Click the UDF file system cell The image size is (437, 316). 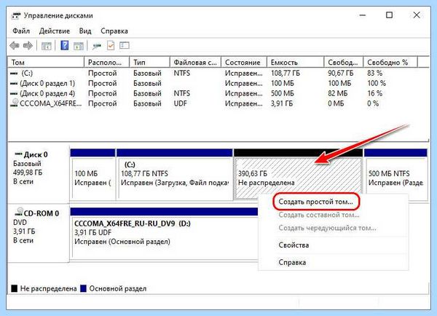tap(181, 103)
